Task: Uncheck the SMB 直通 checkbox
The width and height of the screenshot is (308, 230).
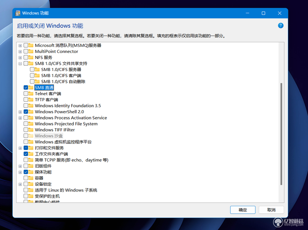Action: click(x=26, y=88)
